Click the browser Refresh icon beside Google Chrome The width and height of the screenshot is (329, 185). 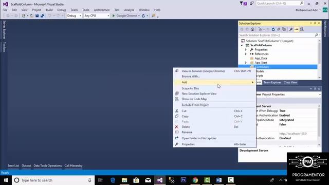(143, 16)
